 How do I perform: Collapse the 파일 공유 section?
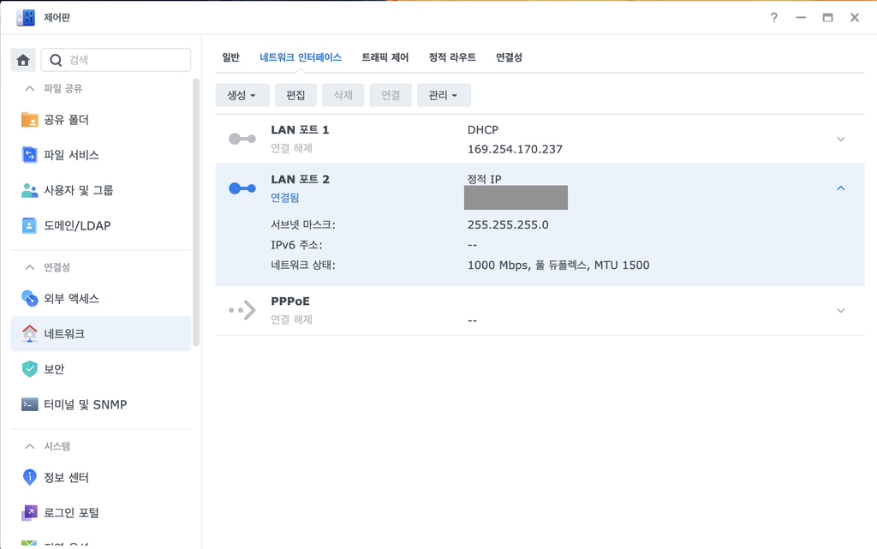[30, 88]
